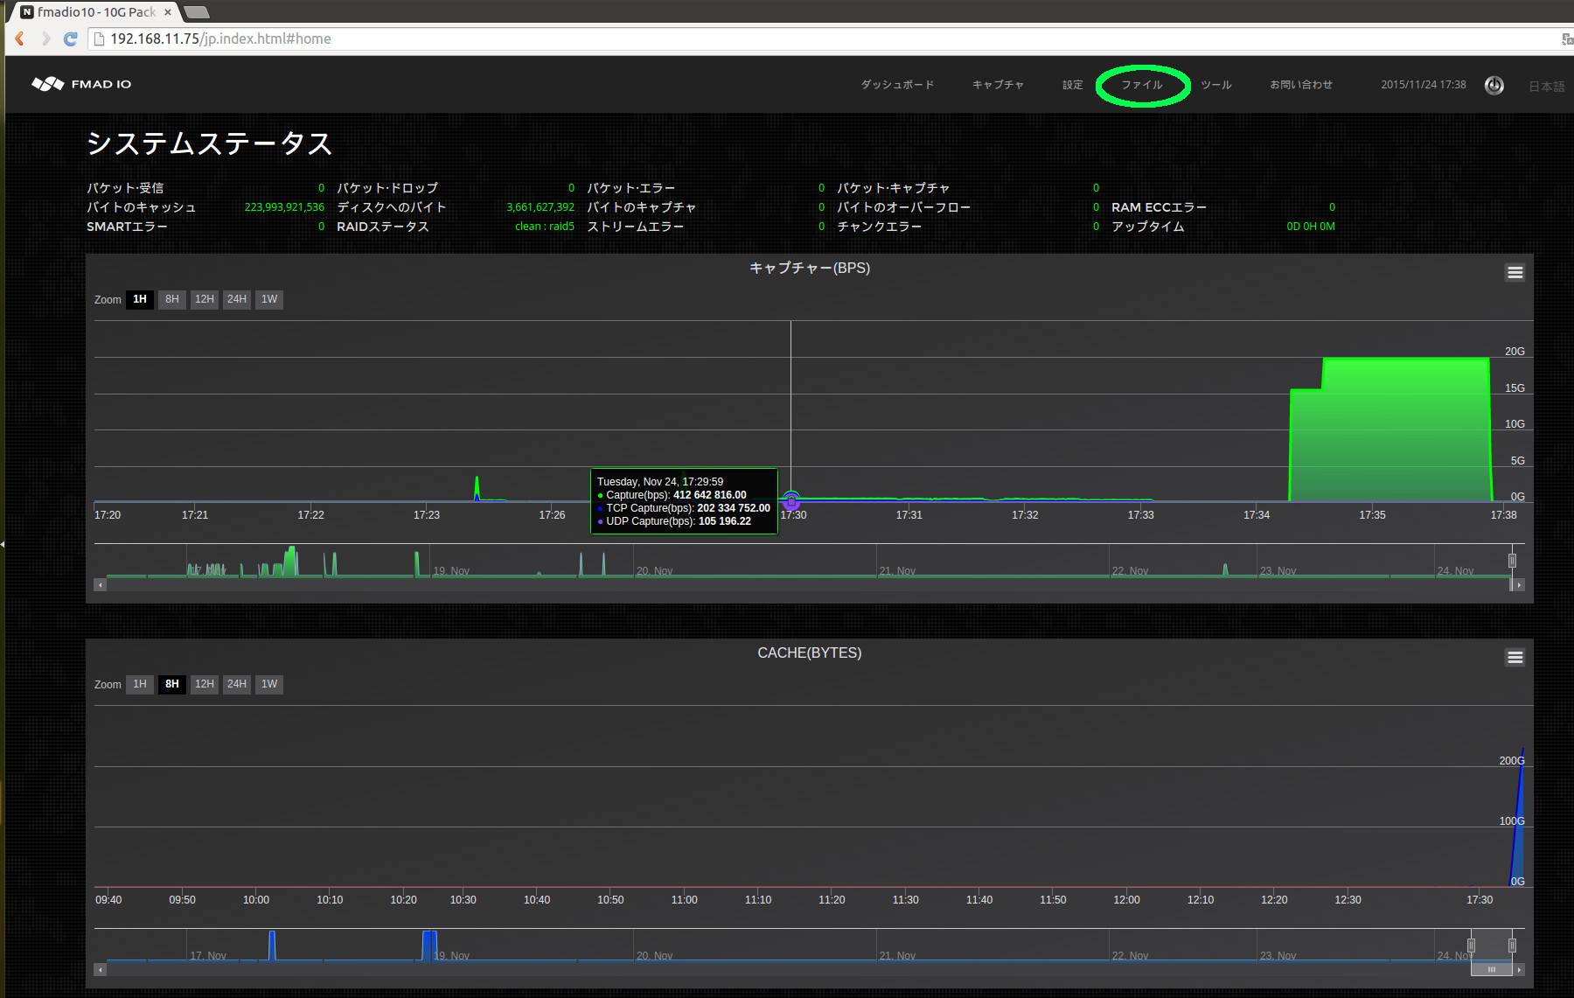Enable 1W zoom on the capture chart
The height and width of the screenshot is (998, 1574).
pyautogui.click(x=268, y=299)
